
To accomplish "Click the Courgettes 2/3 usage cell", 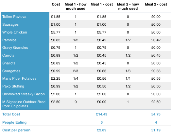I will coord(76,71).
